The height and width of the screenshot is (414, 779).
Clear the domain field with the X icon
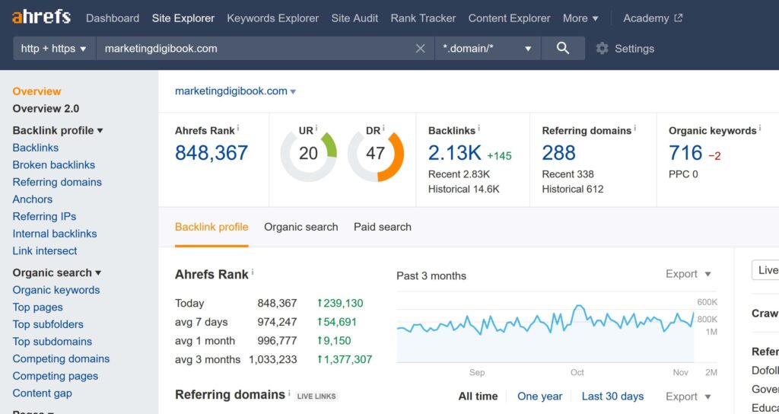(x=420, y=48)
